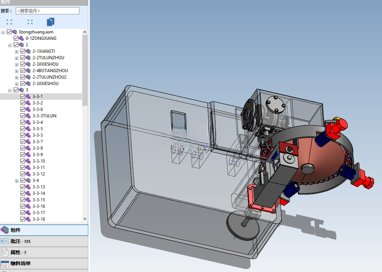The width and height of the screenshot is (382, 272).
Task: Click the 批注 annotation panel icon
Action: pyautogui.click(x=5, y=241)
